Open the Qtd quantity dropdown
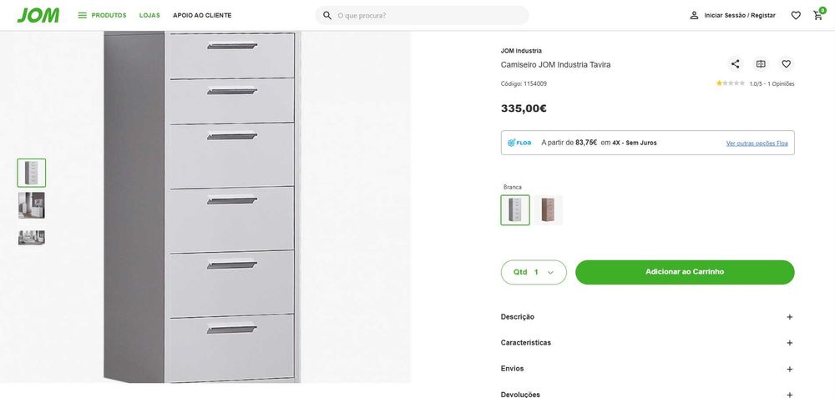 534,272
